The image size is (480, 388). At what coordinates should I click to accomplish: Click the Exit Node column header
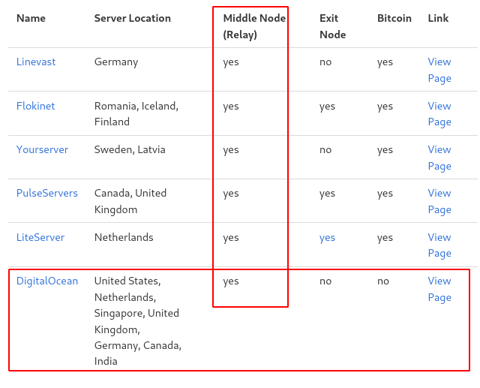pyautogui.click(x=332, y=26)
